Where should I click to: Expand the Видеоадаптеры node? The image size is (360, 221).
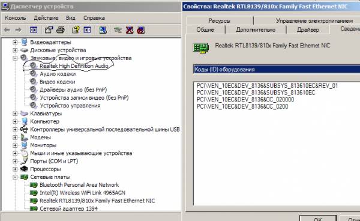pyautogui.click(x=15, y=42)
